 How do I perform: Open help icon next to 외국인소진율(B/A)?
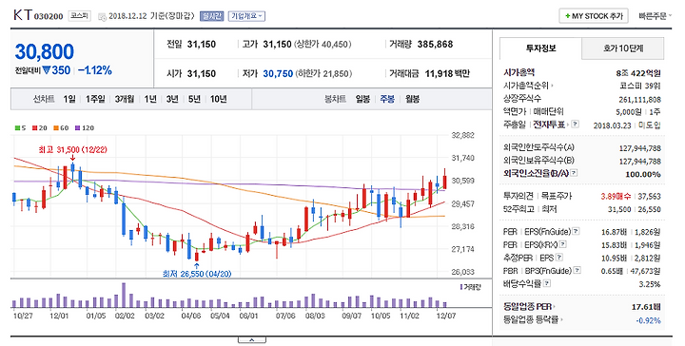click(574, 173)
